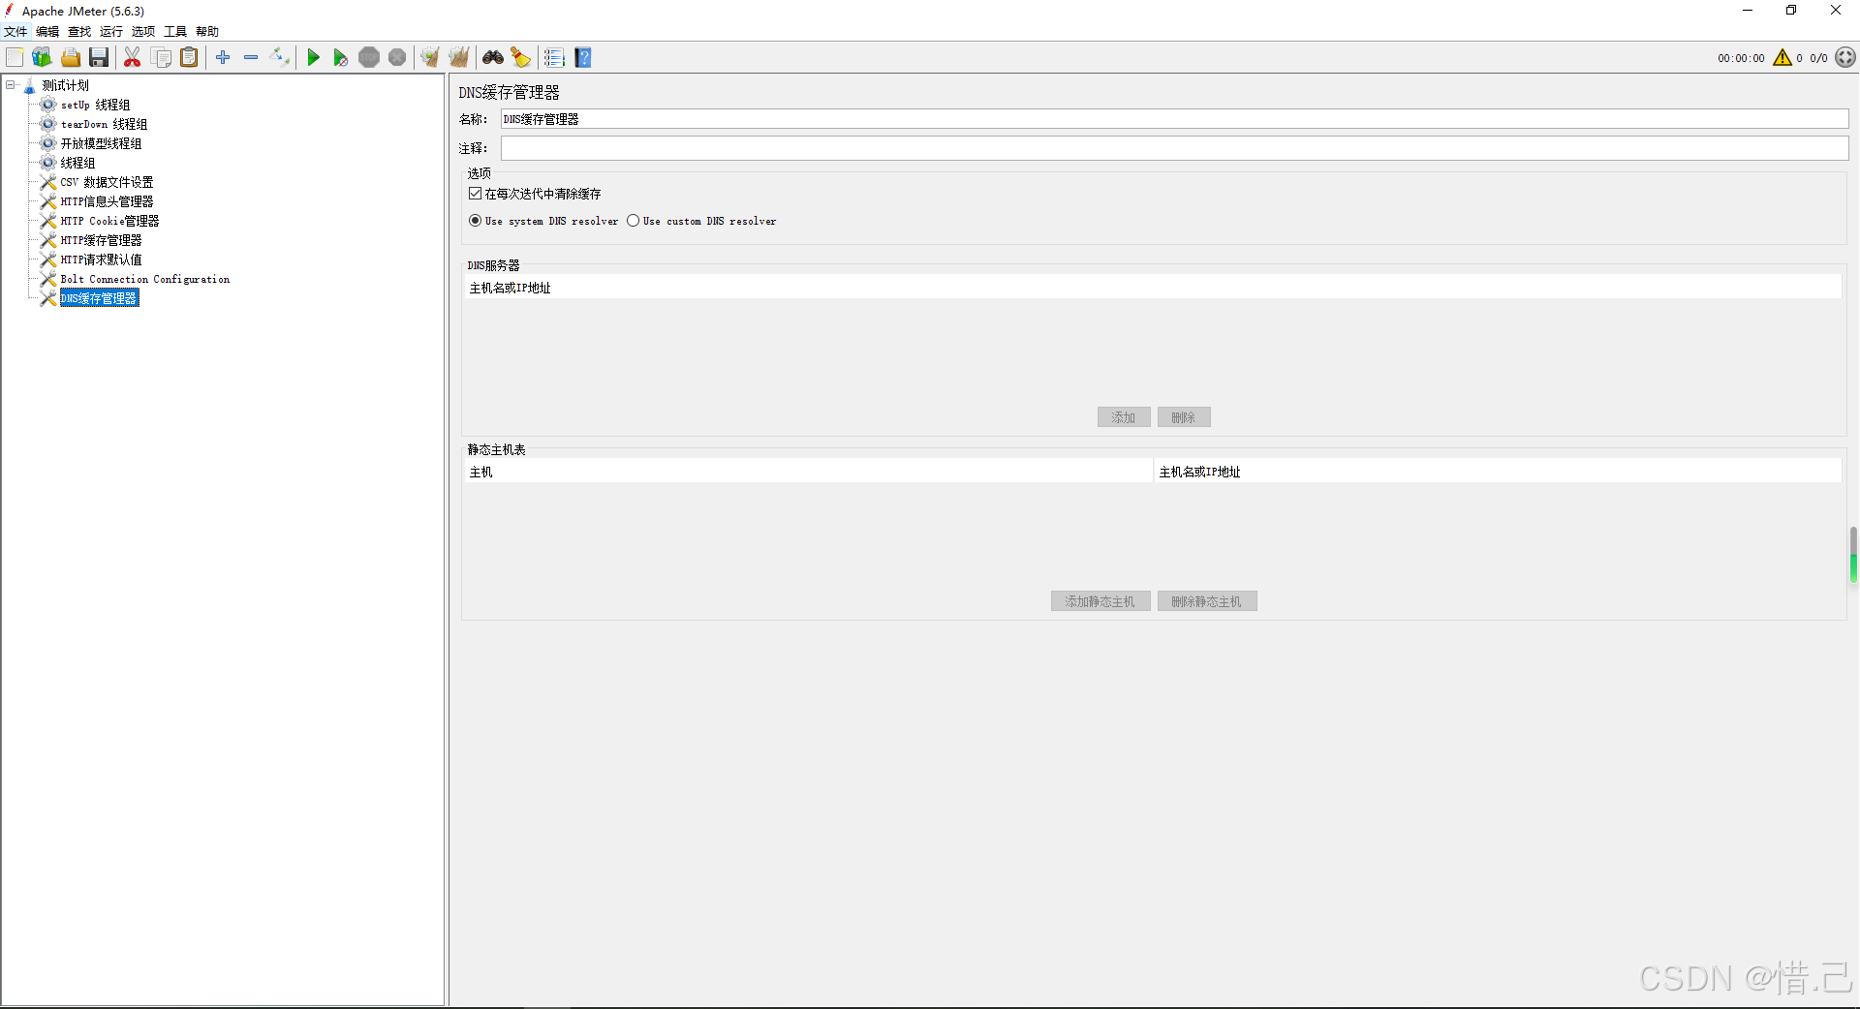This screenshot has height=1009, width=1860.
Task: Open the Templates icon in toolbar
Action: click(42, 58)
